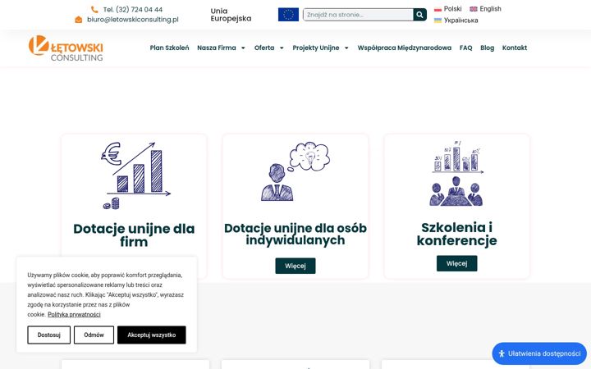Click the meeting and charts illustration

pos(456,174)
